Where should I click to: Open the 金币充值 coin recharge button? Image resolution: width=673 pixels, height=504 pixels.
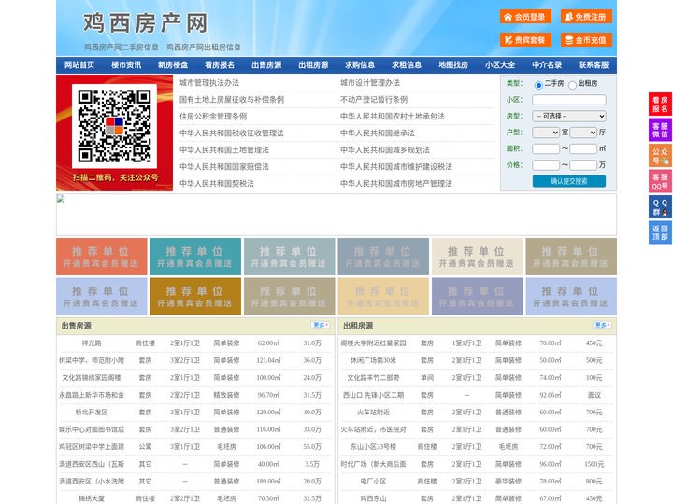click(586, 40)
